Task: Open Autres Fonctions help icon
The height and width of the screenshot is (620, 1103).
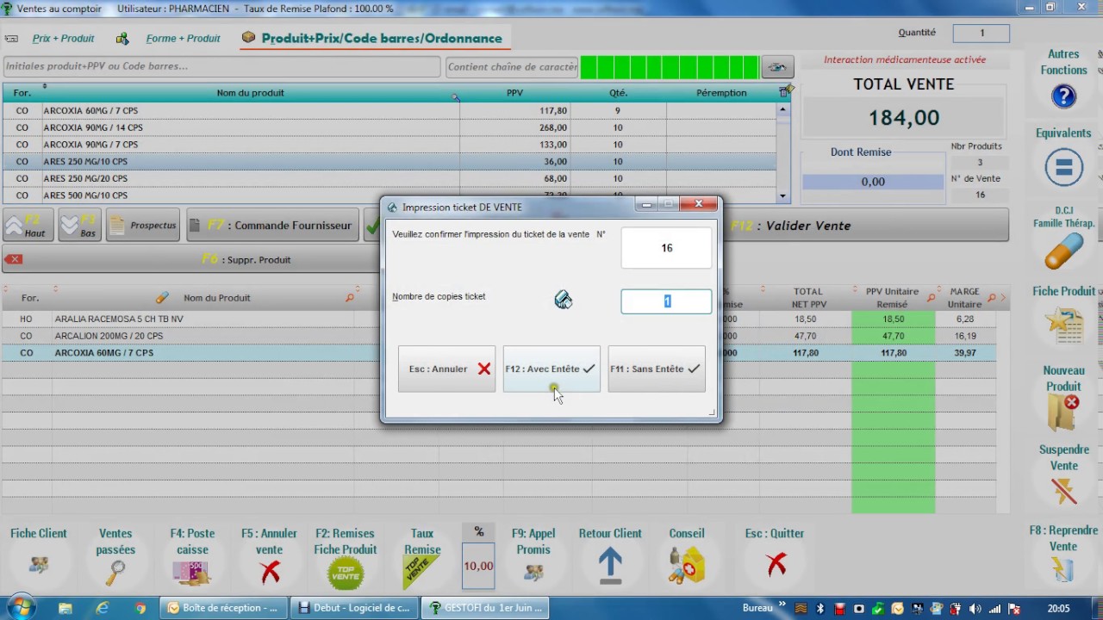Action: pyautogui.click(x=1063, y=96)
